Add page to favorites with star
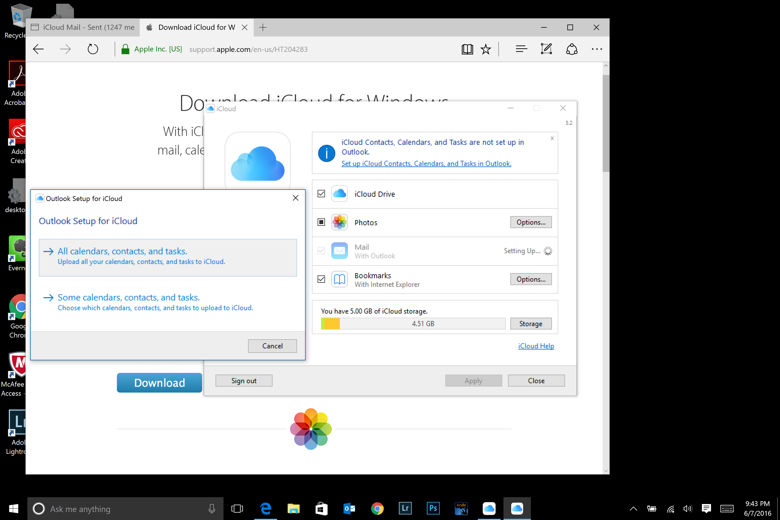 486,49
